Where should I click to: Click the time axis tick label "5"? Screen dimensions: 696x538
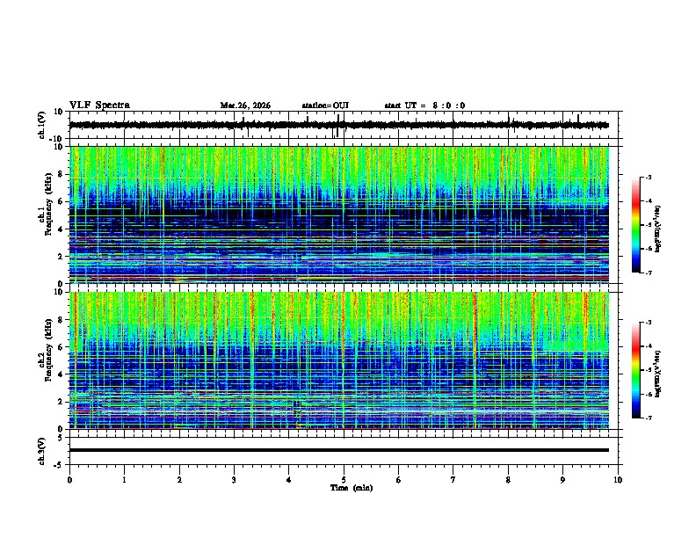pos(344,480)
